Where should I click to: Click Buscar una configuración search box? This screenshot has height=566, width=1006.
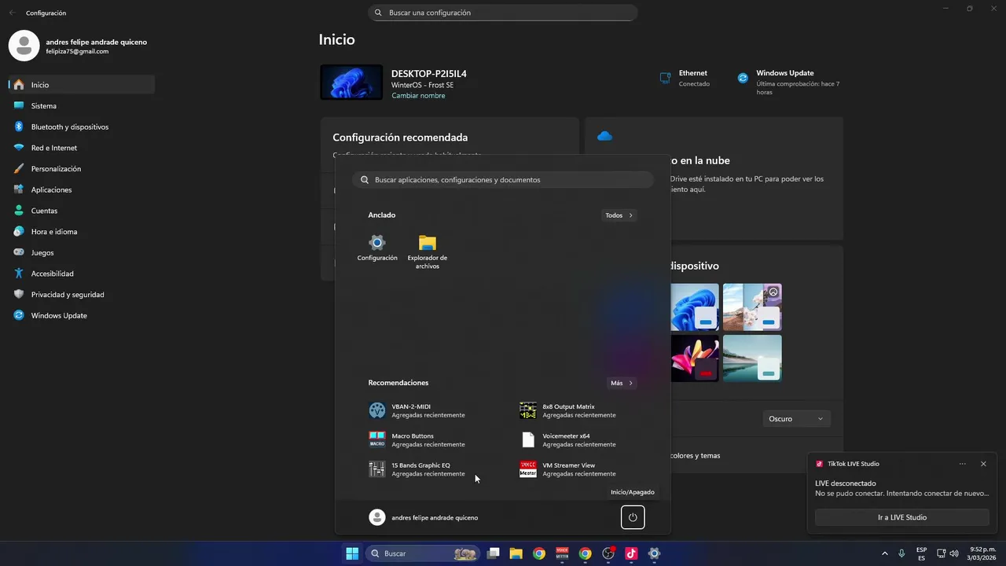(x=503, y=13)
